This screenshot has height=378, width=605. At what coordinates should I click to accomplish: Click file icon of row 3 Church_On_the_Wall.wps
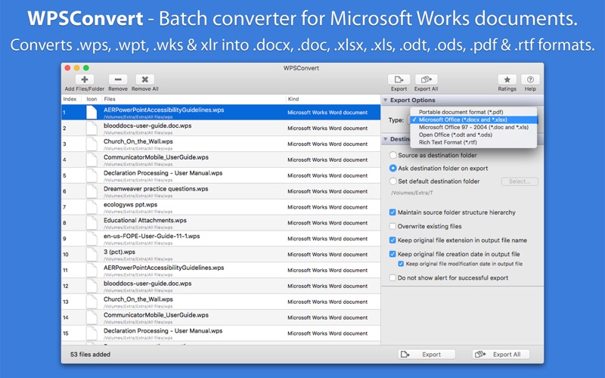point(92,144)
